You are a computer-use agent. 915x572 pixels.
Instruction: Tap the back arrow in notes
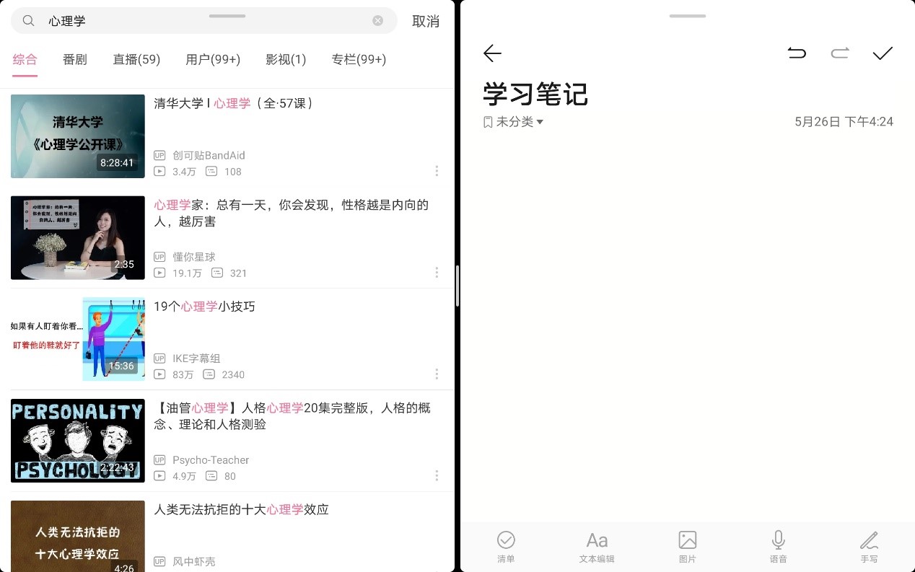(492, 53)
